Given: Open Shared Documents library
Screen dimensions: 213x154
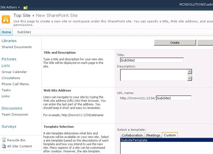Looking at the screenshot, I should pos(17,47).
